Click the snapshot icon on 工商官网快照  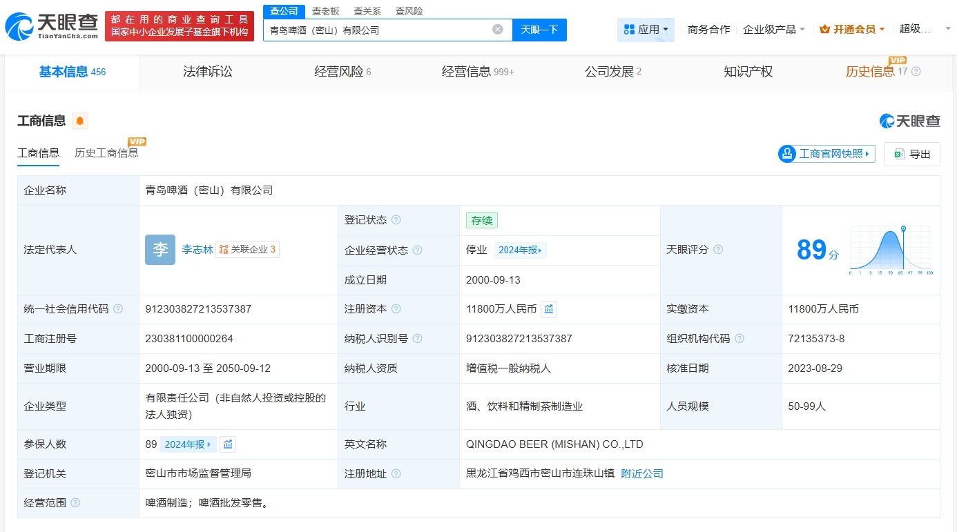[787, 154]
